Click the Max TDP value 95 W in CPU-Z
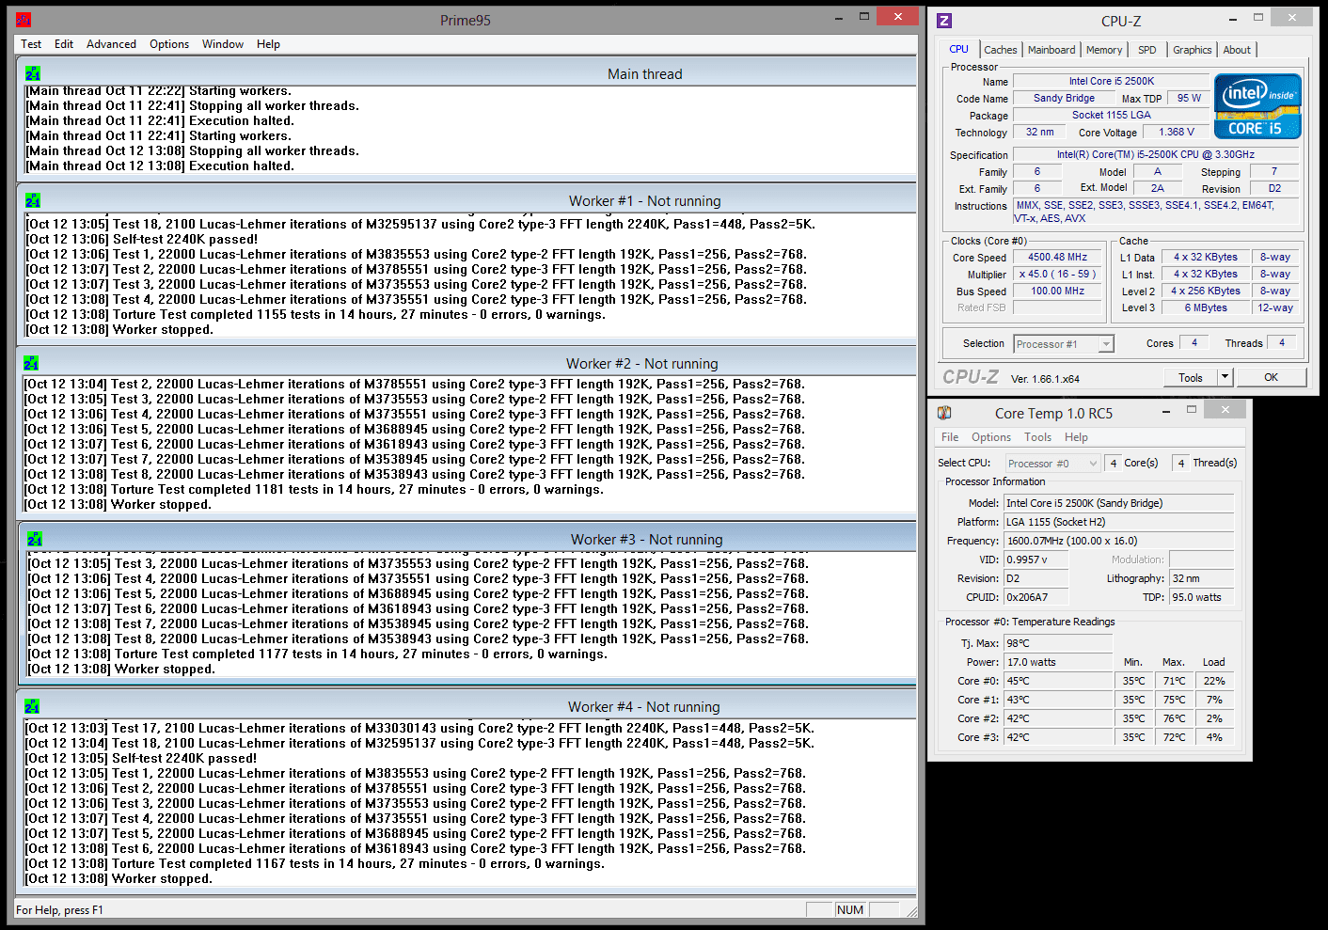Viewport: 1328px width, 930px height. [x=1189, y=98]
